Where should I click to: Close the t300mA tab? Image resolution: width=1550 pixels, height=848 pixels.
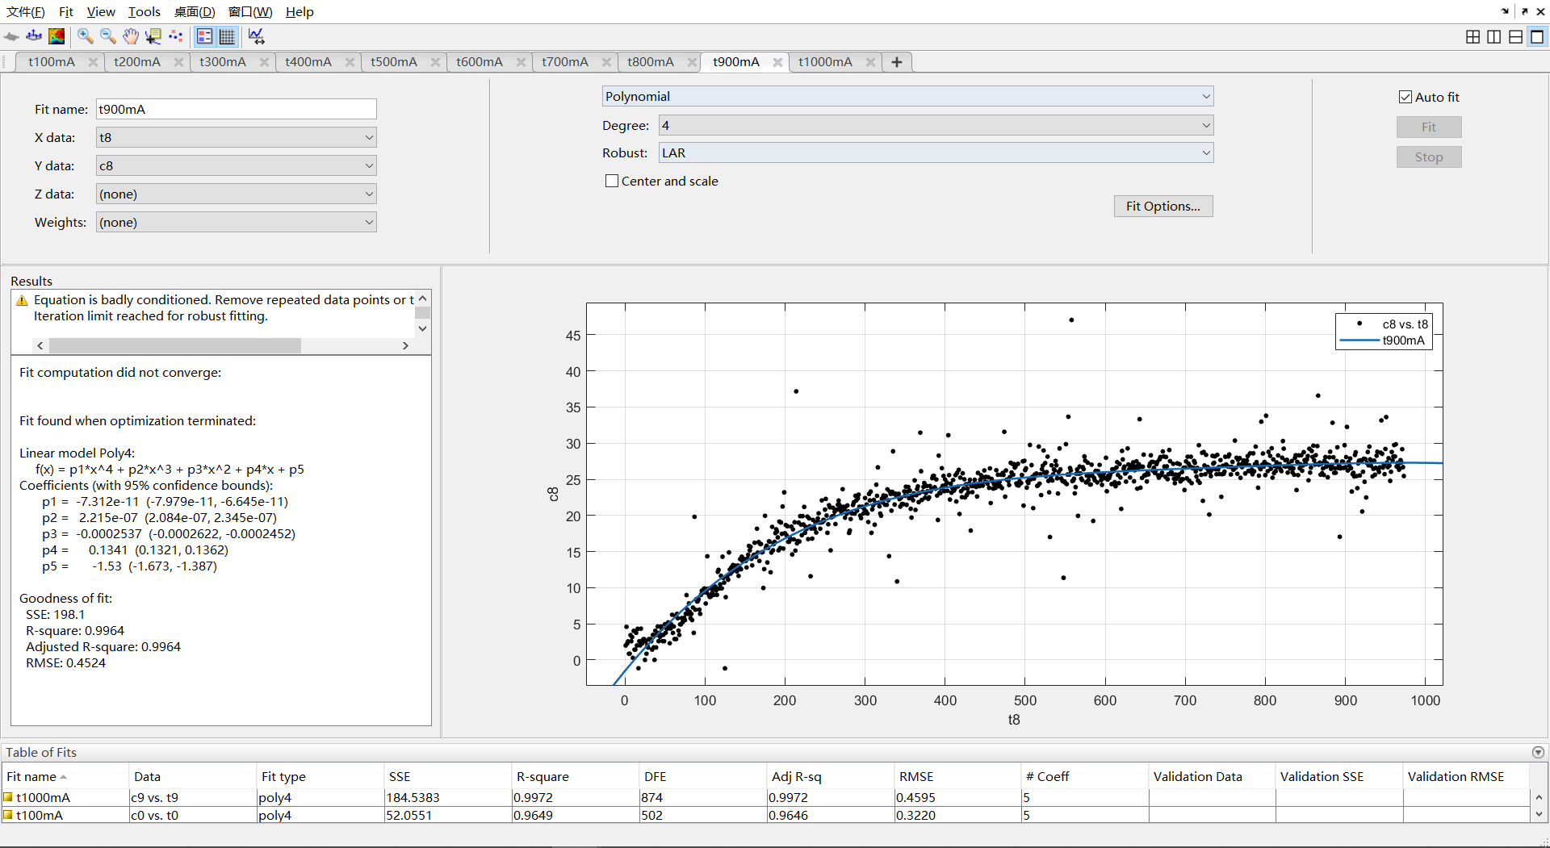click(264, 62)
